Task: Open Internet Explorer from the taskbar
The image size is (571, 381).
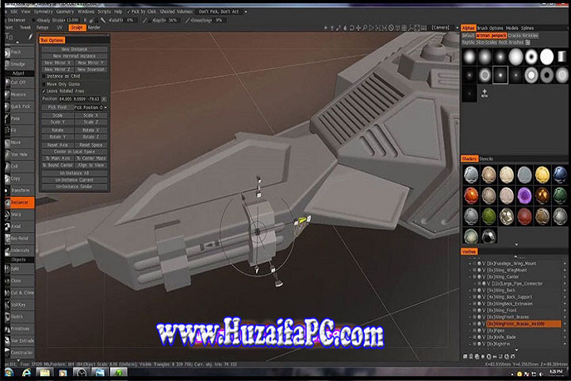Action: (x=27, y=372)
